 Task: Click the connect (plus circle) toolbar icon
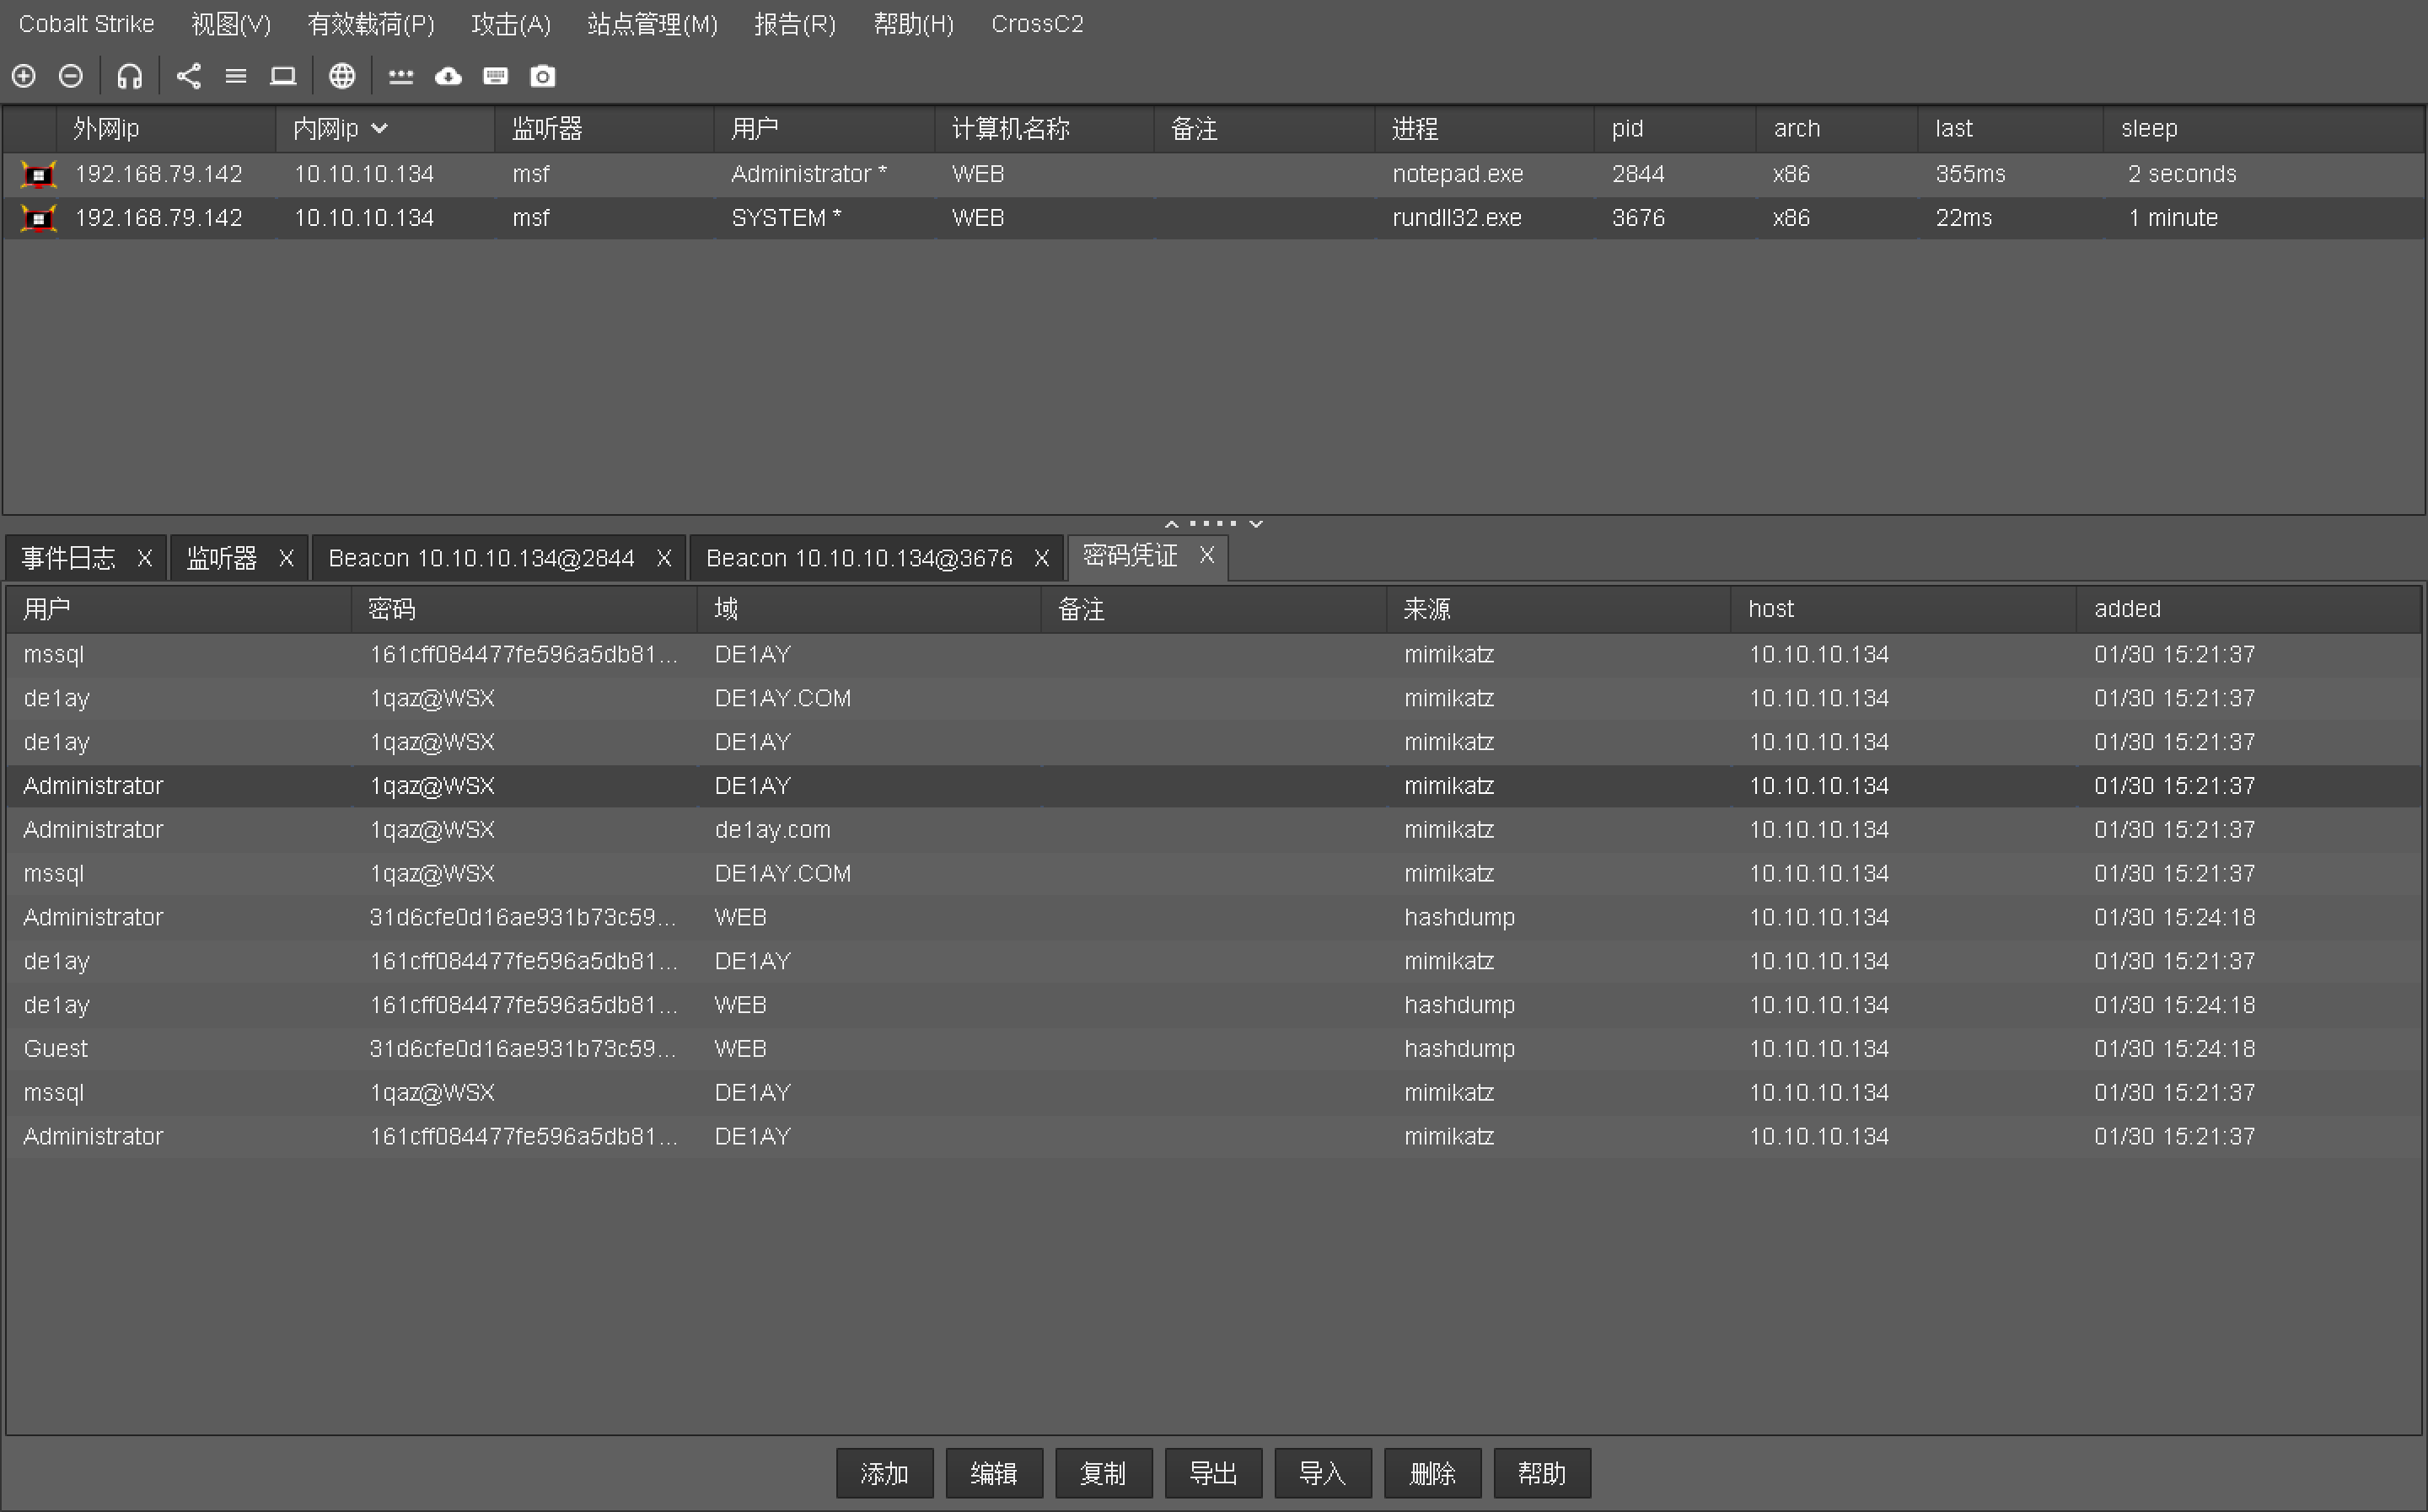pyautogui.click(x=24, y=76)
